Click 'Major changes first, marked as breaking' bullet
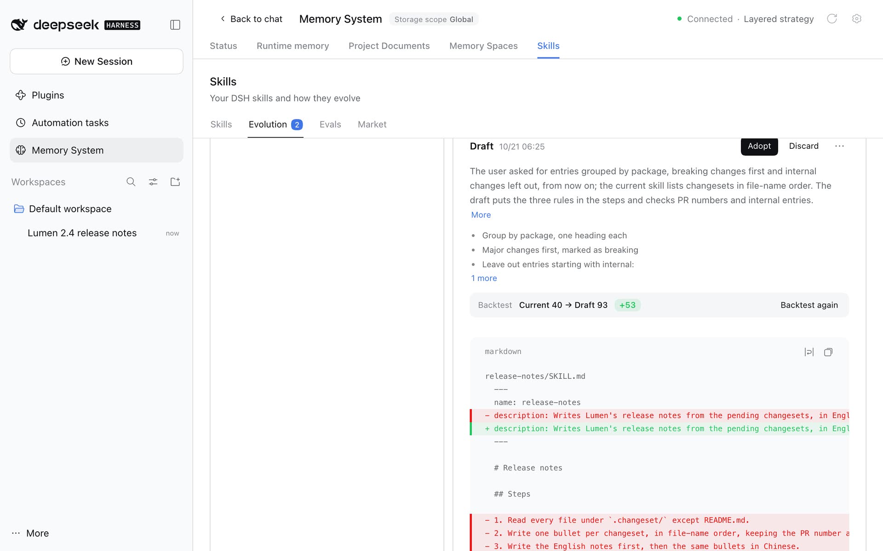The image size is (883, 551). (560, 250)
